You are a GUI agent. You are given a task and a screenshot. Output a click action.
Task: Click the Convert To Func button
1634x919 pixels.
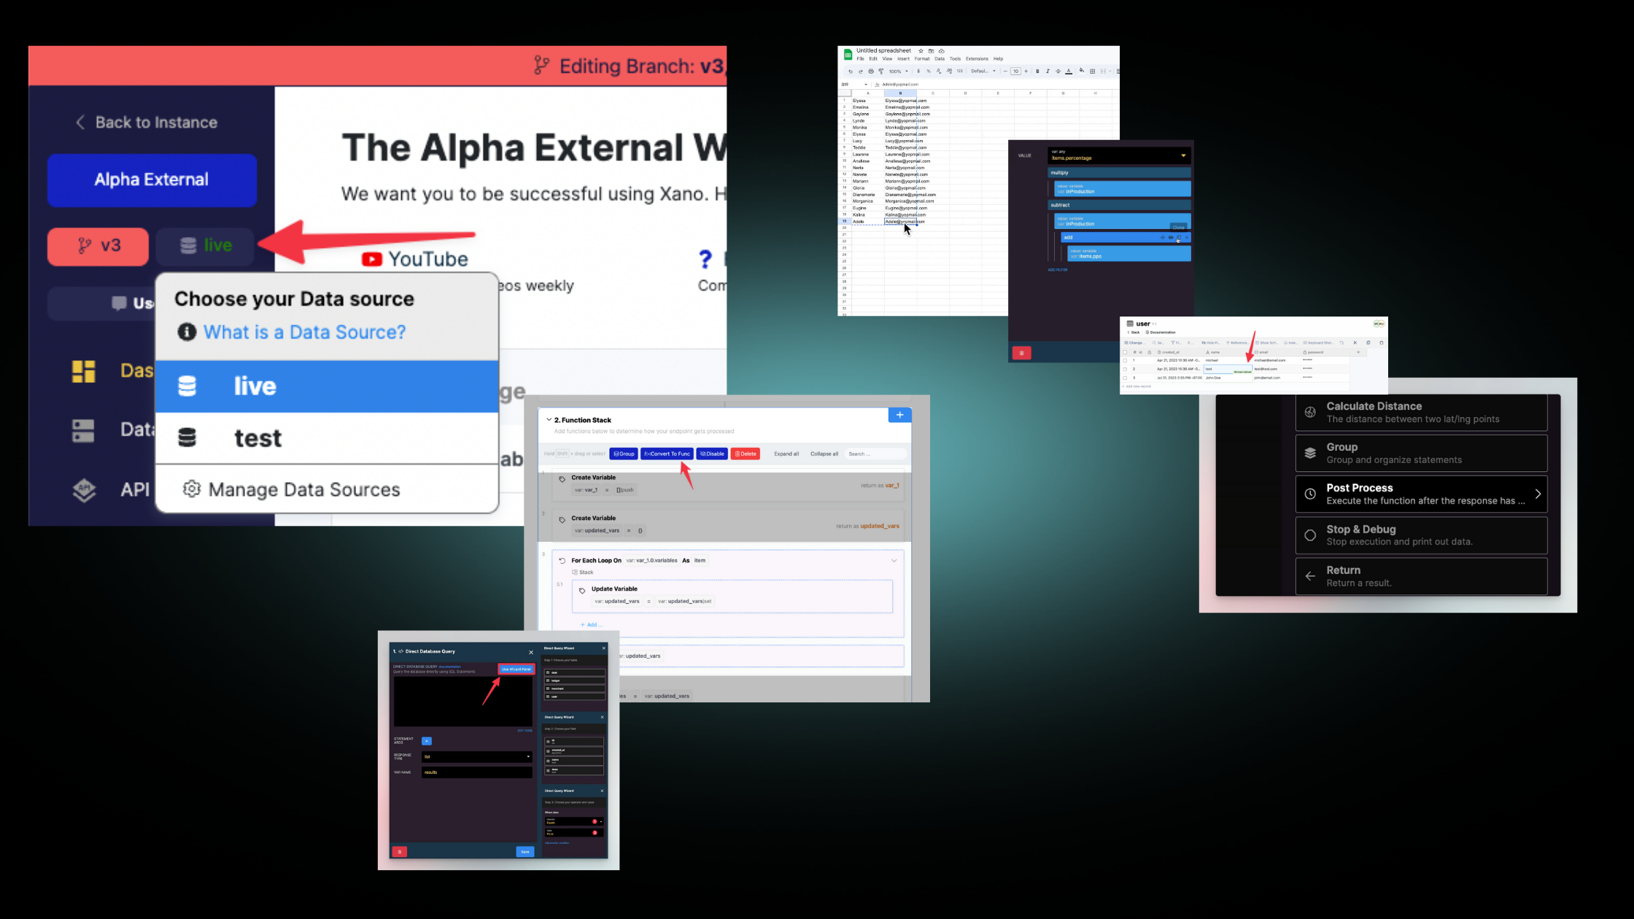(667, 454)
